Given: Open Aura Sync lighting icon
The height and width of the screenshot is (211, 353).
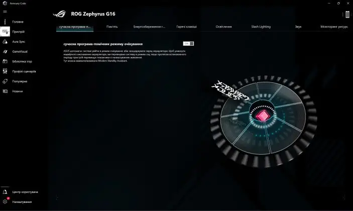Looking at the screenshot, I should click(x=5, y=41).
